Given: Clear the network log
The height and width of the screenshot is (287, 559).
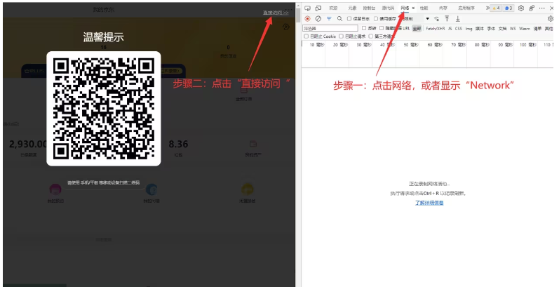Looking at the screenshot, I should click(x=318, y=18).
